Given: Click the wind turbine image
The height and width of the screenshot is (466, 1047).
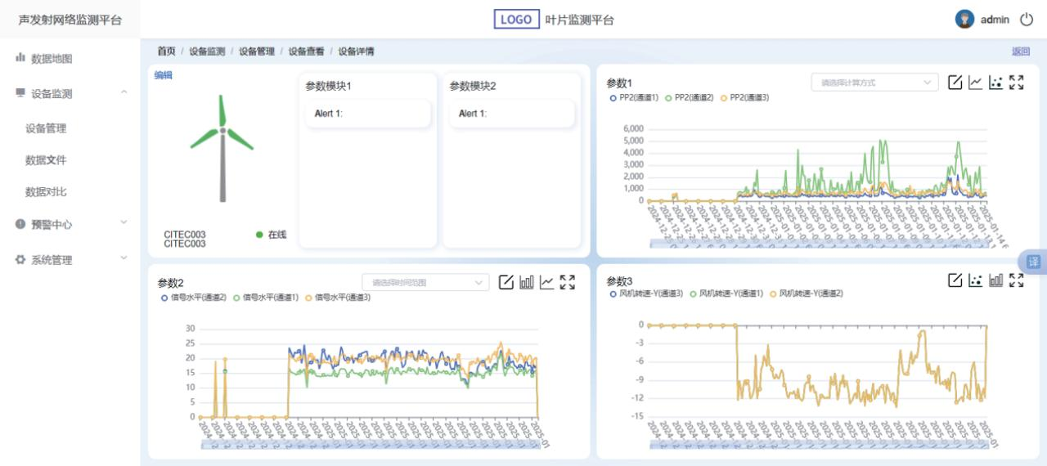Looking at the screenshot, I should click(222, 148).
